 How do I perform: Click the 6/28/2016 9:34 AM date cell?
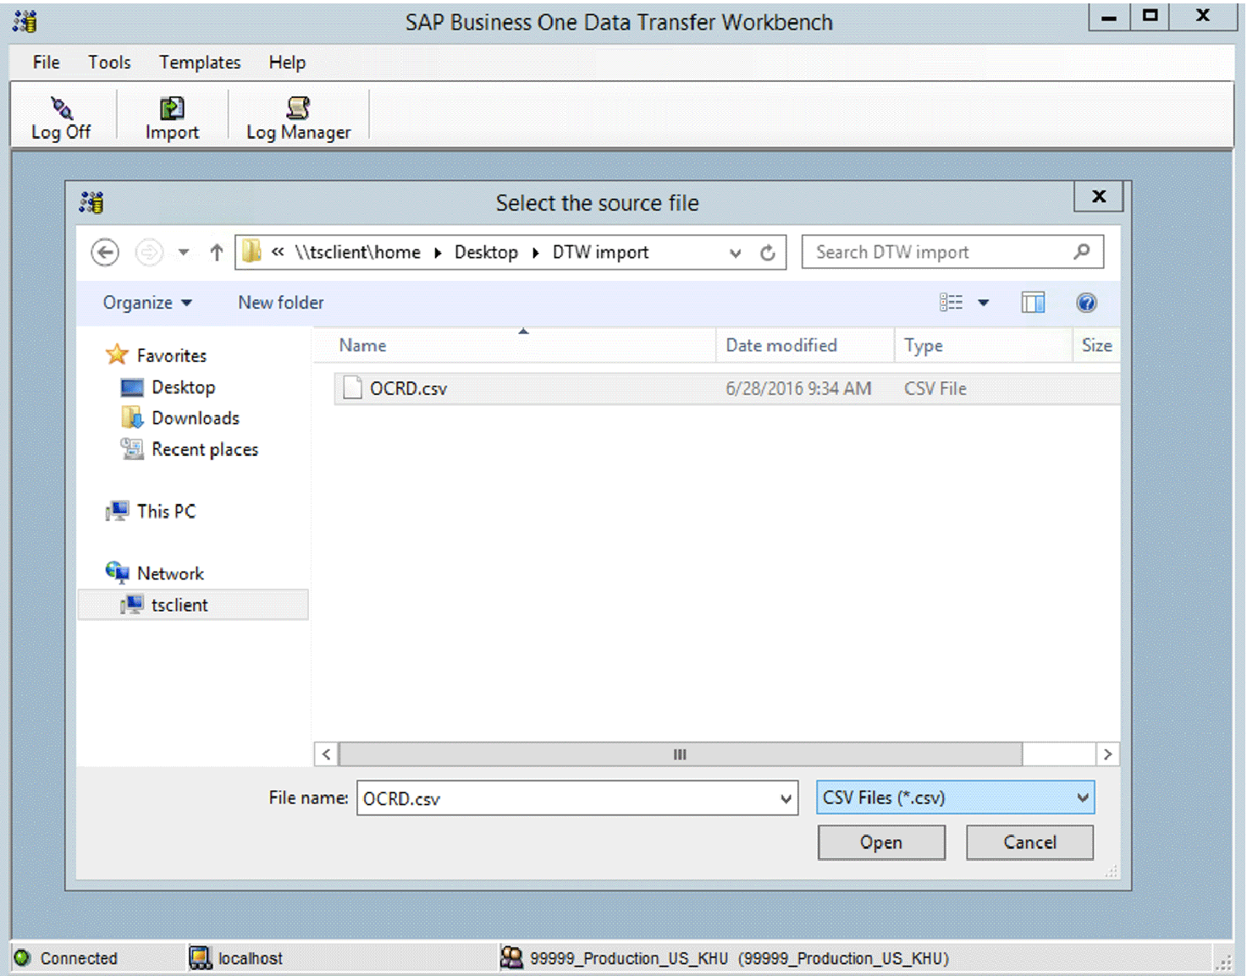(x=798, y=388)
